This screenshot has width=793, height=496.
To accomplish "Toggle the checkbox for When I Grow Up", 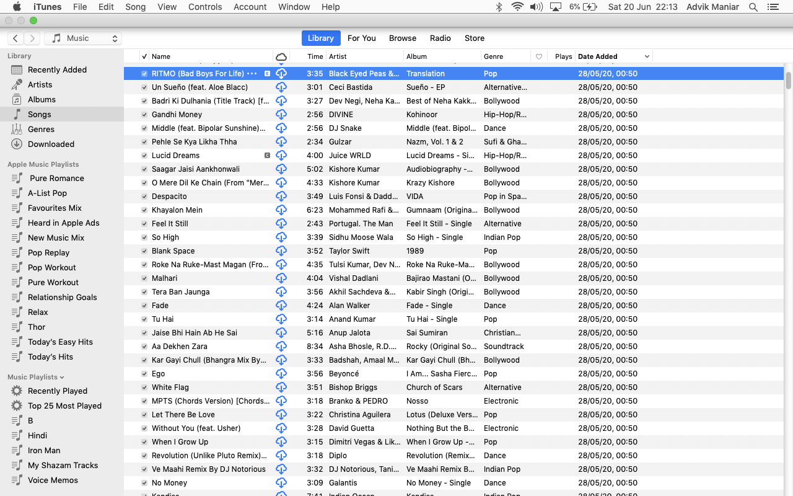I will coord(144,442).
